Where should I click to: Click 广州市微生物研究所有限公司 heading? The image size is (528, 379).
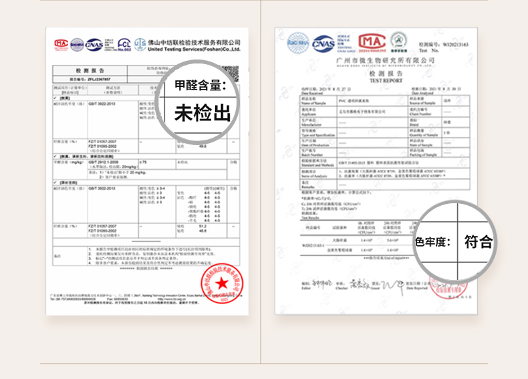386,61
